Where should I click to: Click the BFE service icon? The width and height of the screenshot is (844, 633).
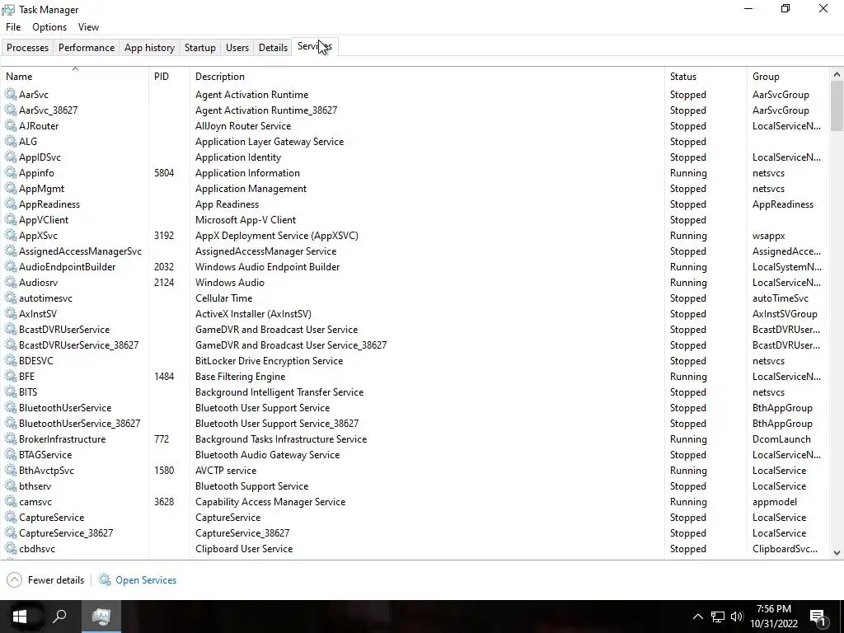[10, 376]
